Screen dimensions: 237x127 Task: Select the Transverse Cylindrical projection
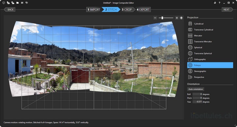[210, 30]
